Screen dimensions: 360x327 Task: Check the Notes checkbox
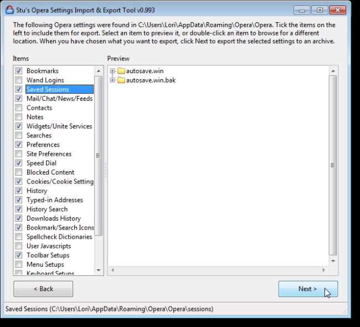click(19, 117)
